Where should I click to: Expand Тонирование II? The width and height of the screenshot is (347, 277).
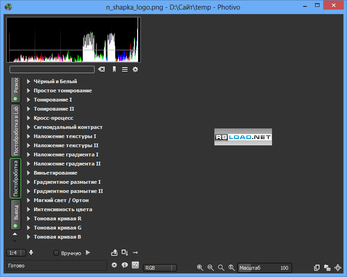coord(28,109)
